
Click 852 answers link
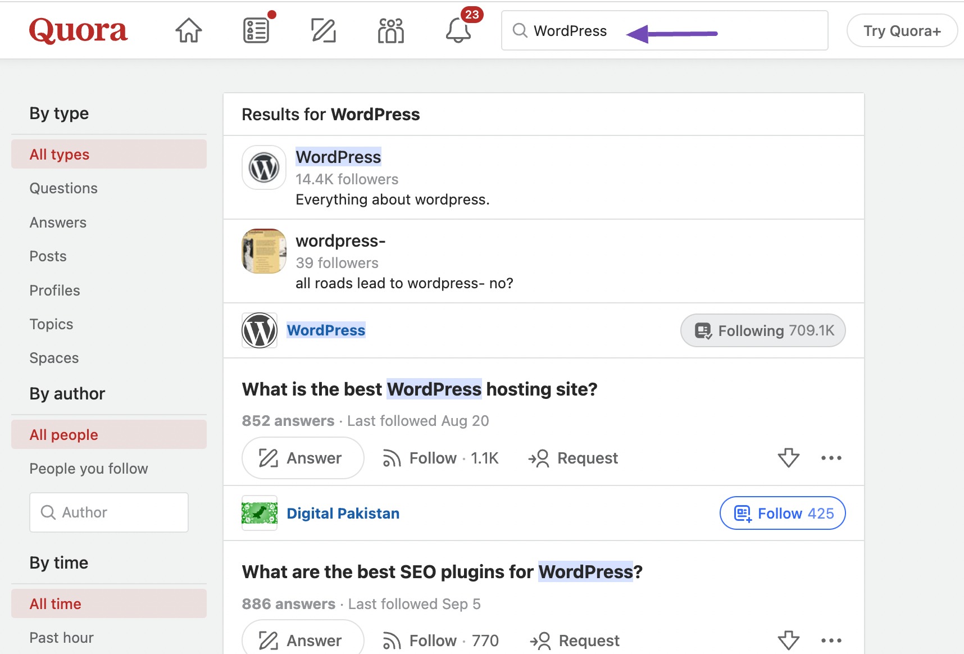(288, 421)
